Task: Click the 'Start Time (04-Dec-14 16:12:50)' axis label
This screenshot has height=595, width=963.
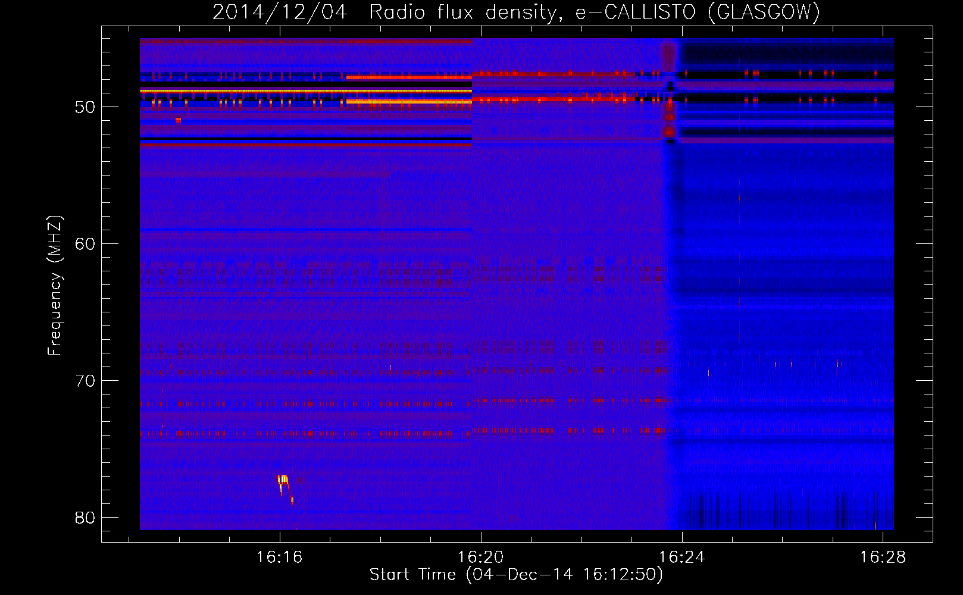Action: (x=516, y=575)
